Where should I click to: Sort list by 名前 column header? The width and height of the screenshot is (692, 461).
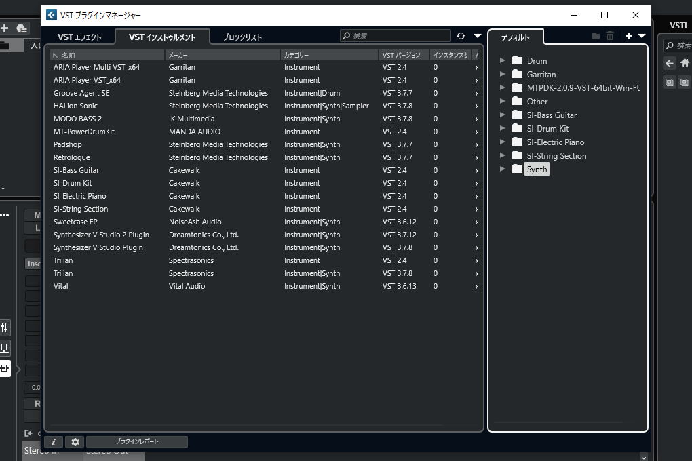coord(107,55)
